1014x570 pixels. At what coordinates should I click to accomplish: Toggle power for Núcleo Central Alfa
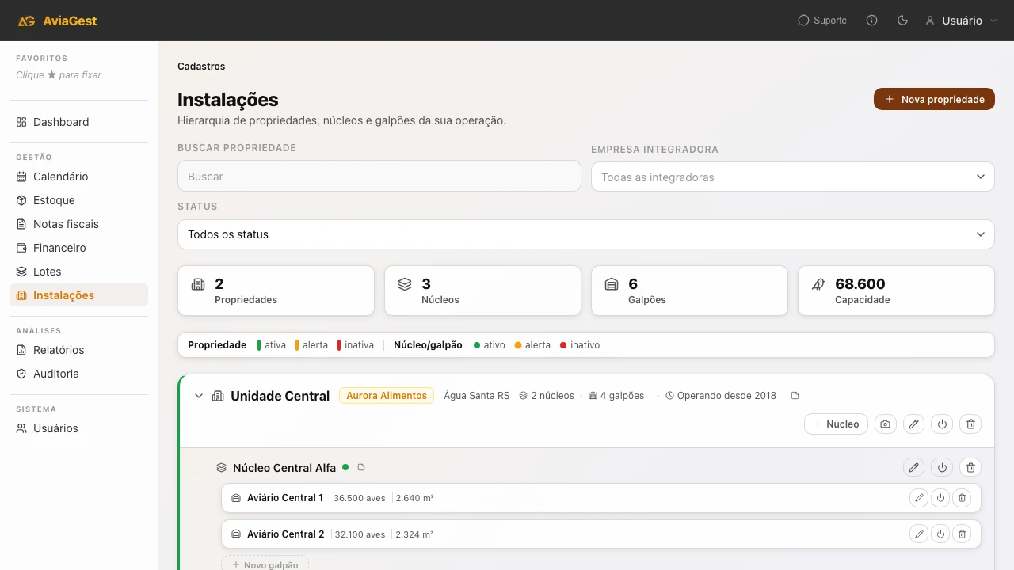[x=942, y=467]
